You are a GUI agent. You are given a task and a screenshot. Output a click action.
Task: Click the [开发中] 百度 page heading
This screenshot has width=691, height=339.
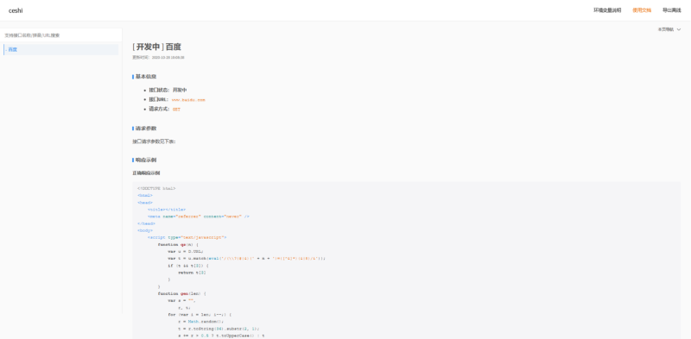click(x=156, y=47)
